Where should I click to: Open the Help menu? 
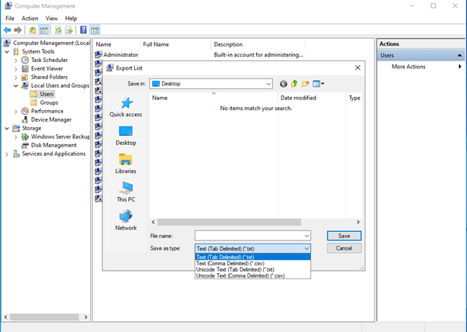coord(71,19)
